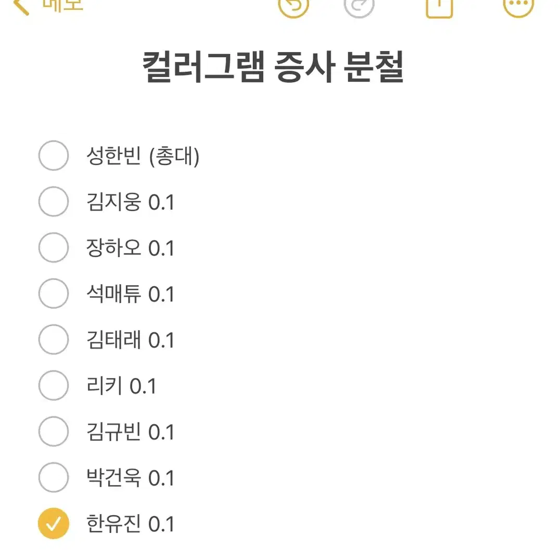Check the 박건욱 0.1 checklist circle
This screenshot has height=560, width=560.
tap(54, 477)
